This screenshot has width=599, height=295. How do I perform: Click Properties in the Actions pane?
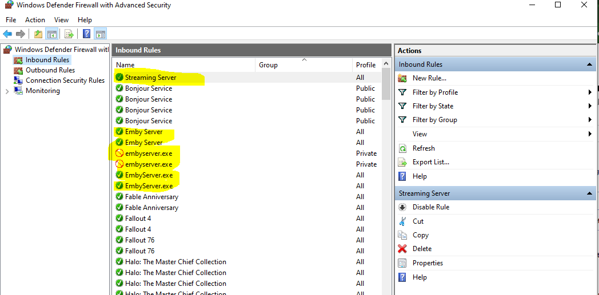point(428,263)
